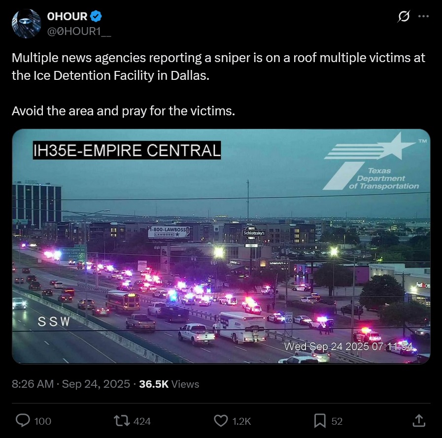Click the Sep 24, 2025 date
442x438 pixels.
96,384
